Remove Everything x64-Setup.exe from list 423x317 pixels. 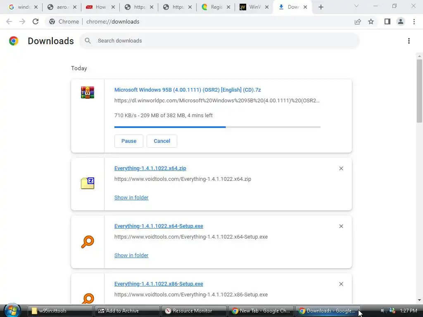point(341,226)
